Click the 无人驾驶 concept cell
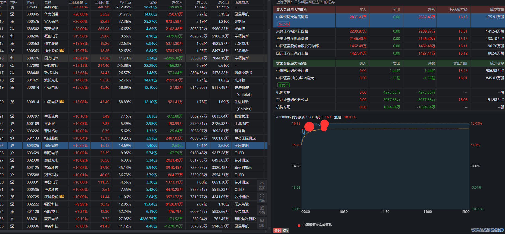The width and height of the screenshot is (505, 234). (242, 204)
